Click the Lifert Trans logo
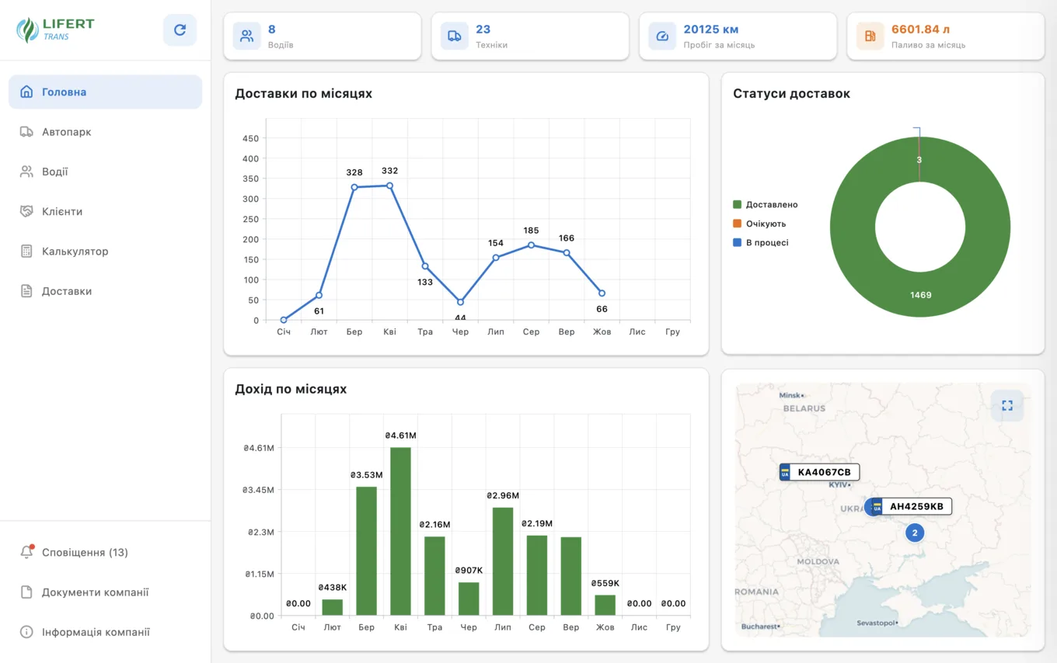This screenshot has height=663, width=1057. [55, 30]
